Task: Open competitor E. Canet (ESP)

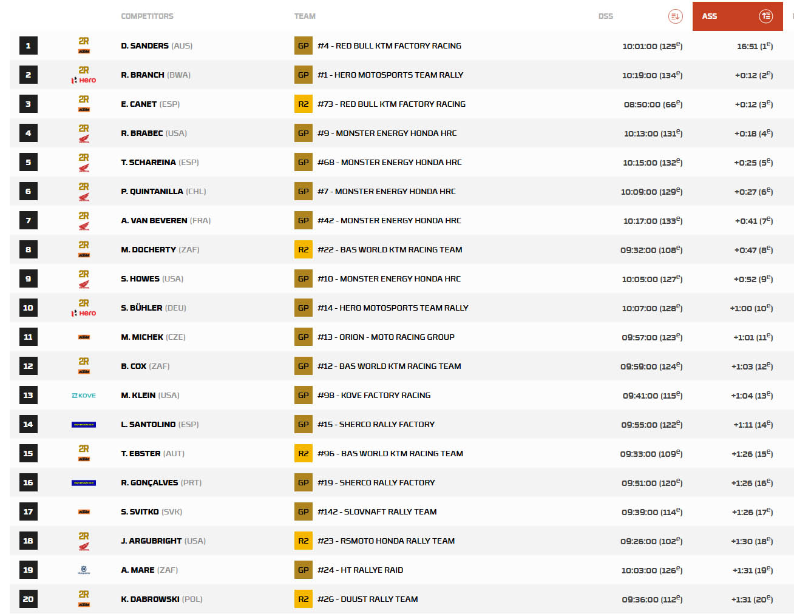Action: pos(151,104)
